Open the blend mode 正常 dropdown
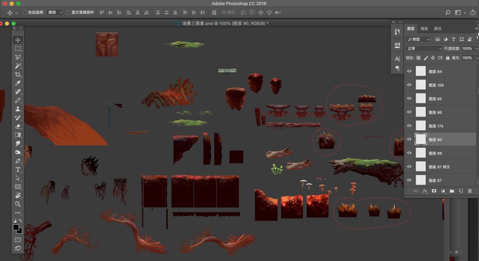Viewport: 479px width, 261px height. [x=424, y=49]
